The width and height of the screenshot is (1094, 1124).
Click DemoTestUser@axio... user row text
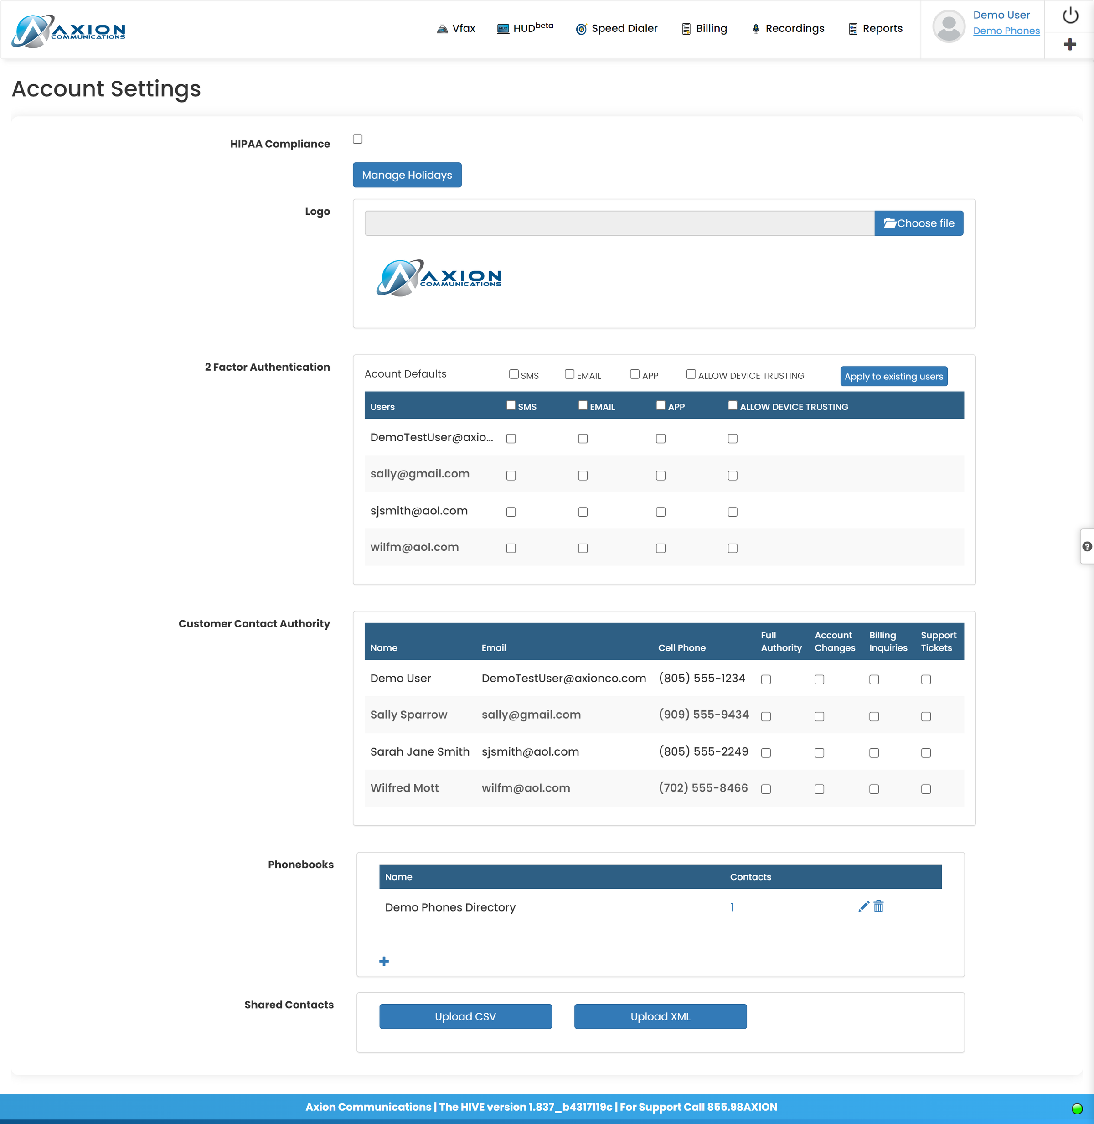pos(432,437)
